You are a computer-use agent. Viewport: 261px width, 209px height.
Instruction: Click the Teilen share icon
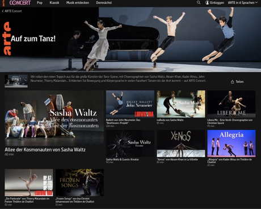(x=233, y=82)
